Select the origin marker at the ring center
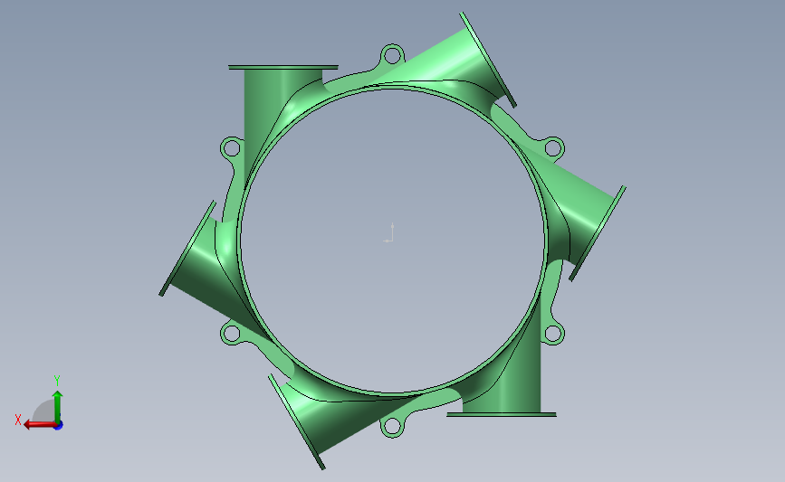The width and height of the screenshot is (785, 482). pyautogui.click(x=389, y=233)
